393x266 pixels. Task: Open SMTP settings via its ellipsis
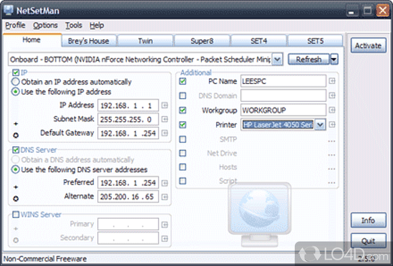pyautogui.click(x=332, y=141)
